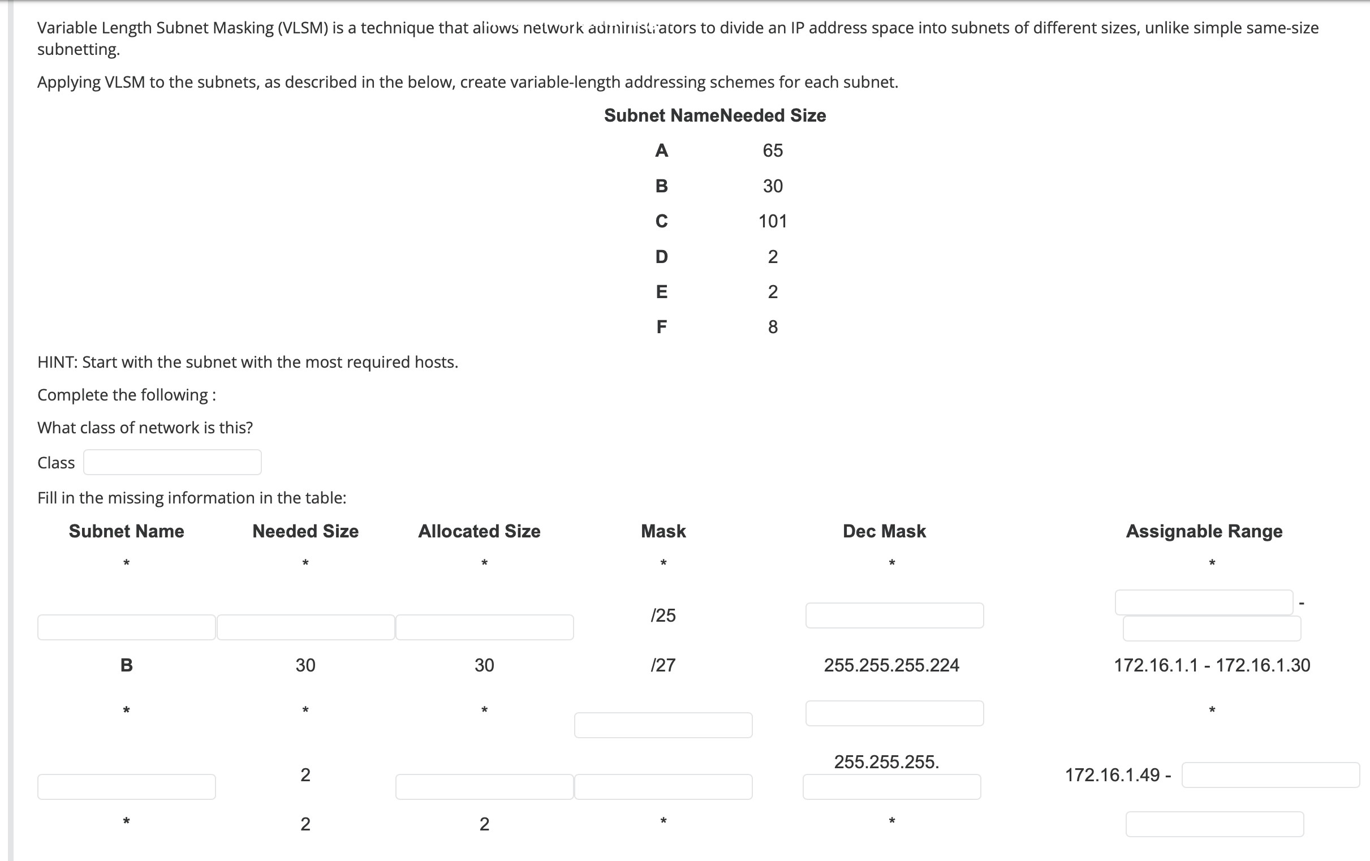Click the needed size field in the /25 row
Image resolution: width=1370 pixels, height=861 pixels.
(305, 627)
